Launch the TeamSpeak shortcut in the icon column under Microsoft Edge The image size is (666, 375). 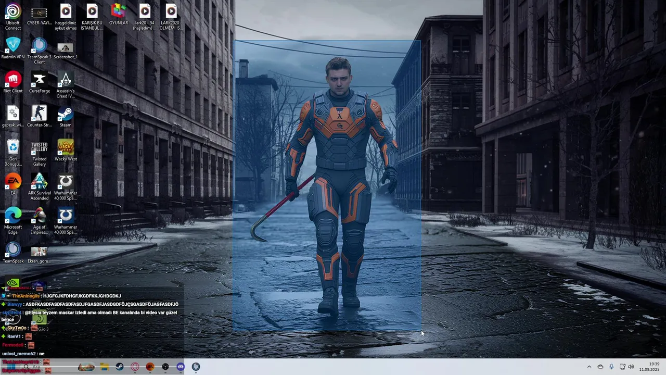pos(13,253)
